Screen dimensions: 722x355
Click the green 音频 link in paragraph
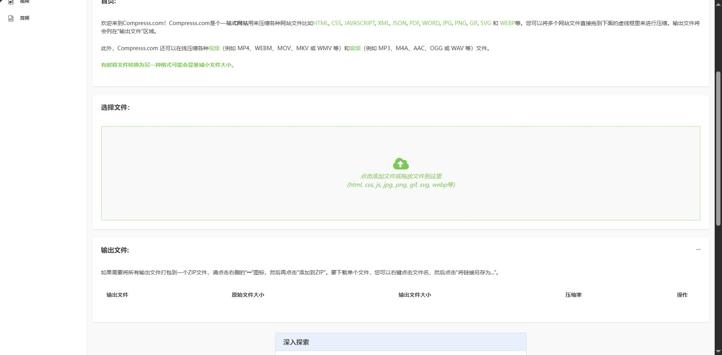click(355, 48)
